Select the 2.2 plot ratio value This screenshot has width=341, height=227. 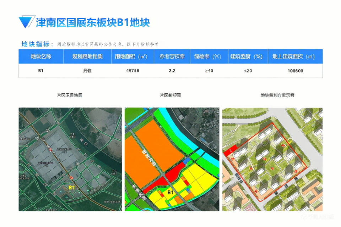pos(172,71)
